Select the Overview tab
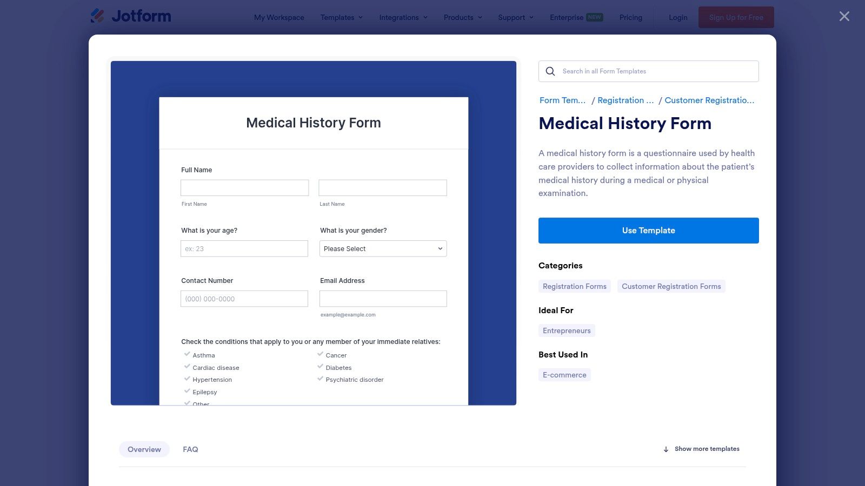Viewport: 865px width, 486px height. (x=144, y=449)
